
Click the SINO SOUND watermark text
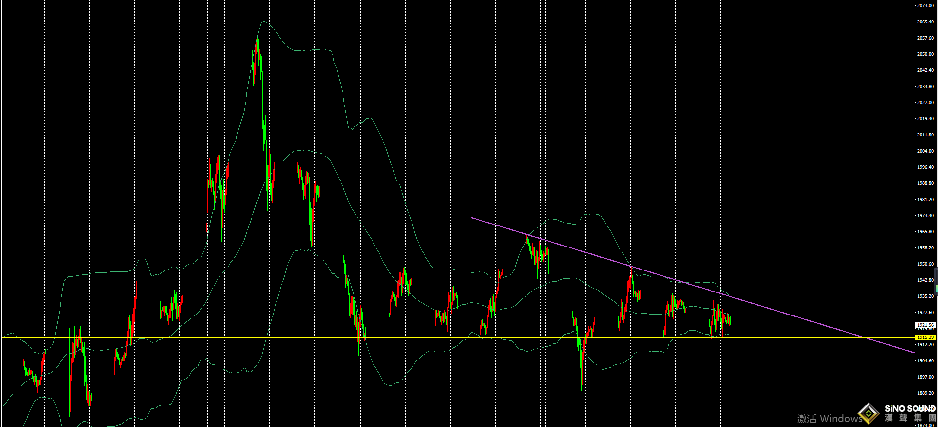tap(910, 408)
